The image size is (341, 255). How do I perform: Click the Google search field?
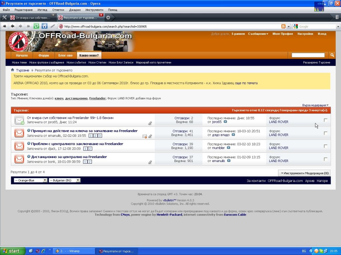317,27
